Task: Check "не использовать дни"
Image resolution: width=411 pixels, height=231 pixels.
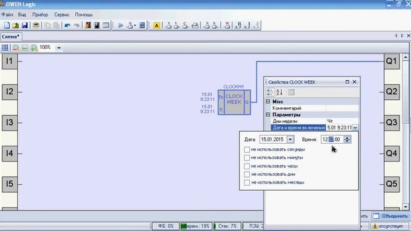Action: (247, 175)
